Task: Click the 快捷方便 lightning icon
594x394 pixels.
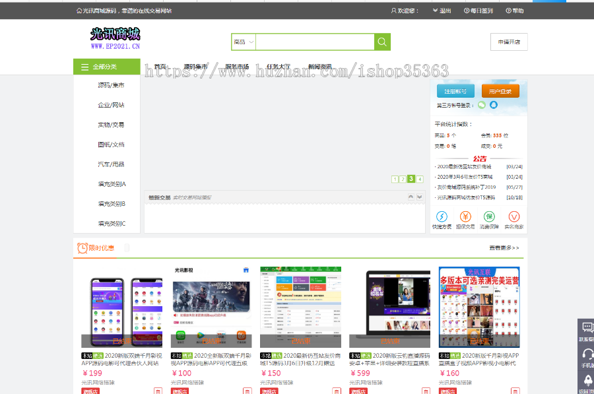Action: tap(442, 216)
